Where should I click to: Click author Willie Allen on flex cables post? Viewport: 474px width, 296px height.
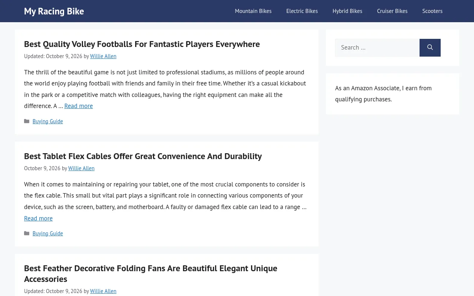coord(81,168)
